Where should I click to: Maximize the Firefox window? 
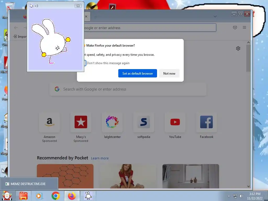241,14
